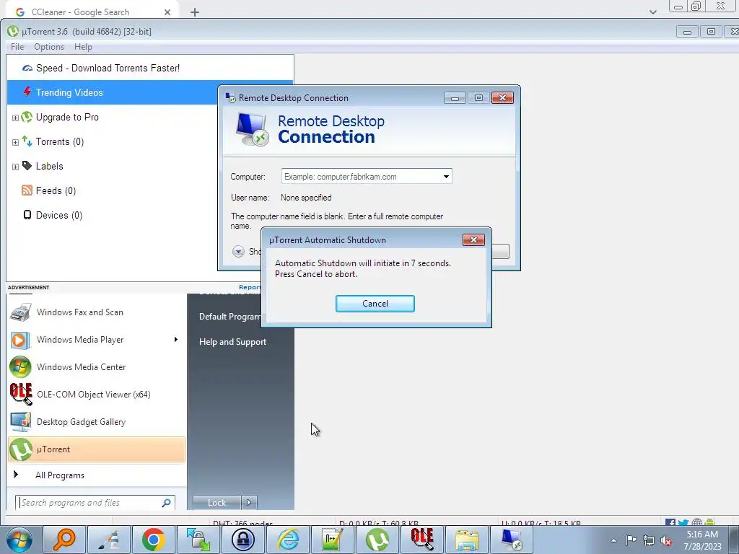Click the Twitter icon in µTorrent status bar
This screenshot has height=554, width=739.
[x=683, y=522]
